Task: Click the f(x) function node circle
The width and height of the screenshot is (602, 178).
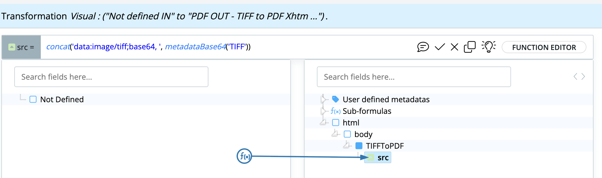Action: point(244,156)
